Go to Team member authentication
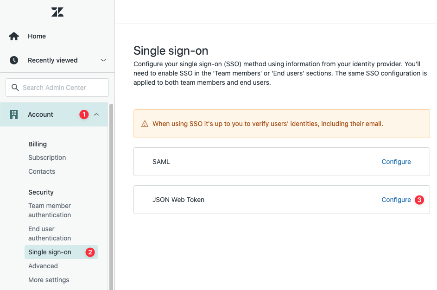Screen dimensions: 437x290 [50, 210]
